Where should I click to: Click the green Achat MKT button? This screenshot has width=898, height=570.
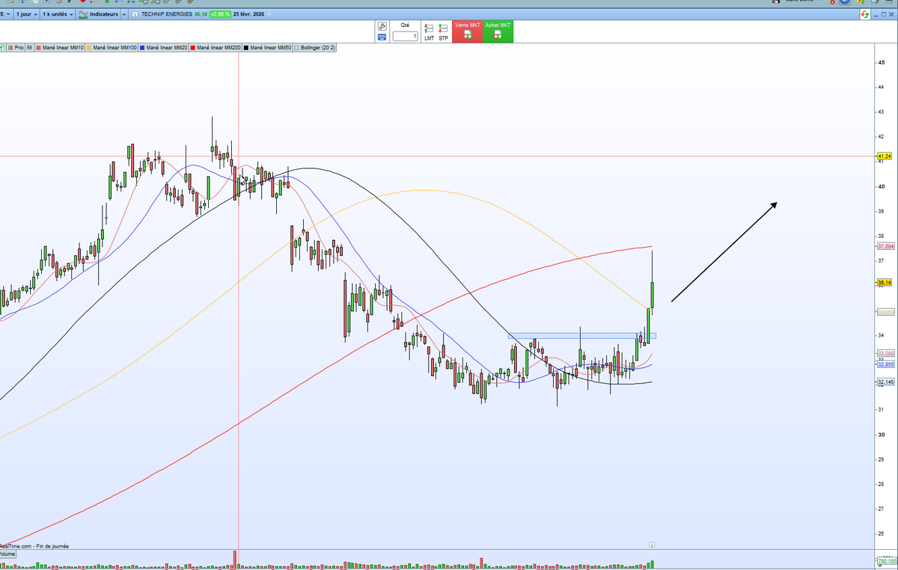coord(498,31)
